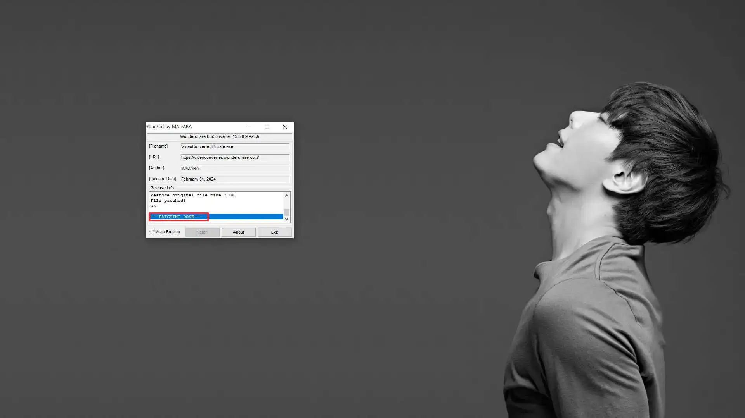
Task: Click the release info scroll up arrow
Action: (x=287, y=196)
